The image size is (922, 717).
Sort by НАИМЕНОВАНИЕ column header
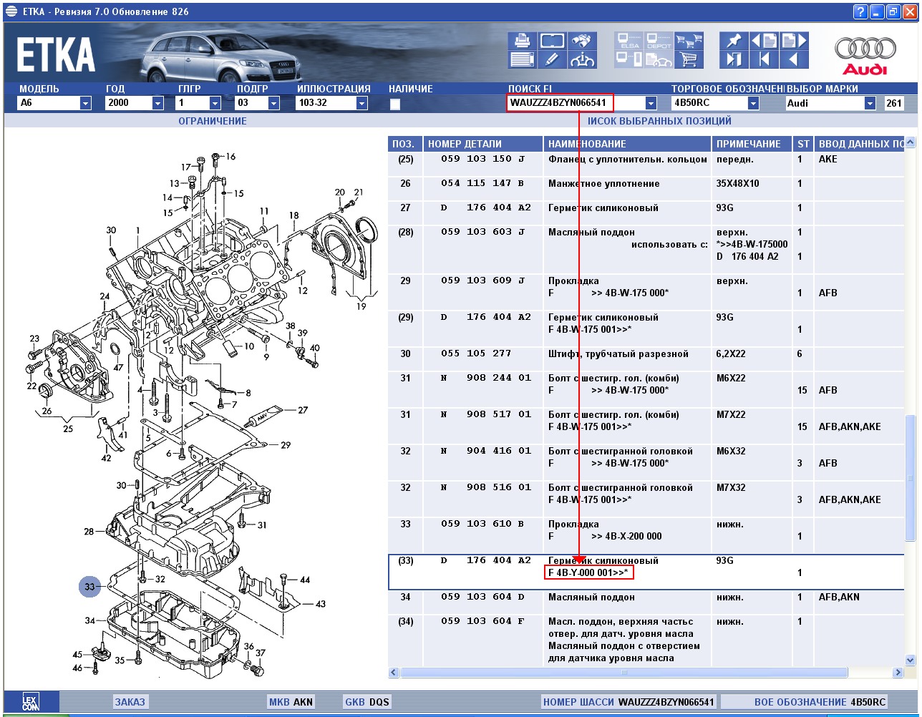point(627,144)
